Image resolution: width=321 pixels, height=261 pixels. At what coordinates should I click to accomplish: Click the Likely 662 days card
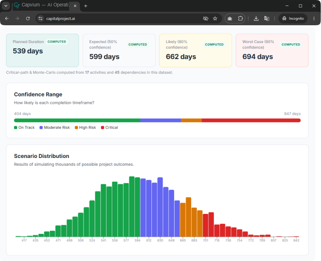pyautogui.click(x=196, y=50)
